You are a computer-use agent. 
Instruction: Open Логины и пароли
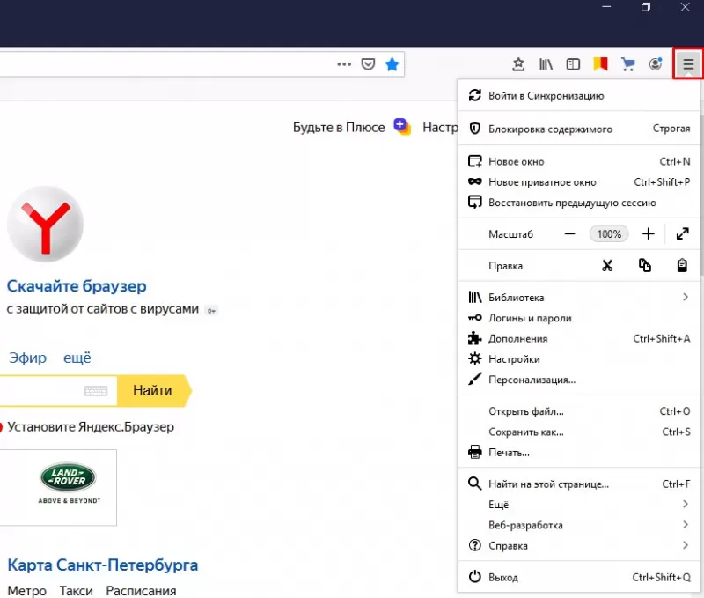[578, 318]
